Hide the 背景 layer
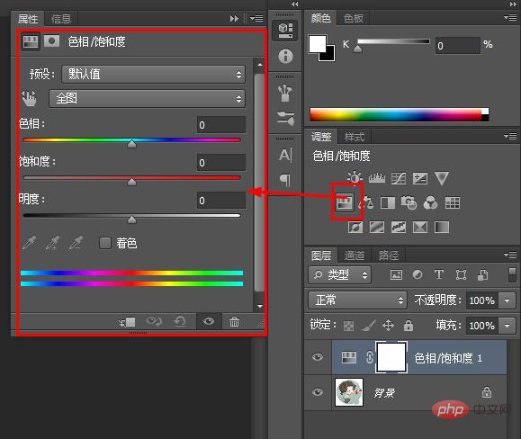Image resolution: width=521 pixels, height=439 pixels. pyautogui.click(x=318, y=392)
